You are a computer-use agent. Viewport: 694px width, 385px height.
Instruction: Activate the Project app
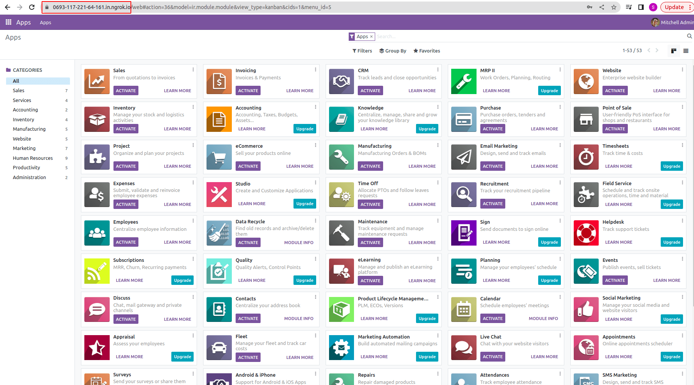(x=126, y=166)
